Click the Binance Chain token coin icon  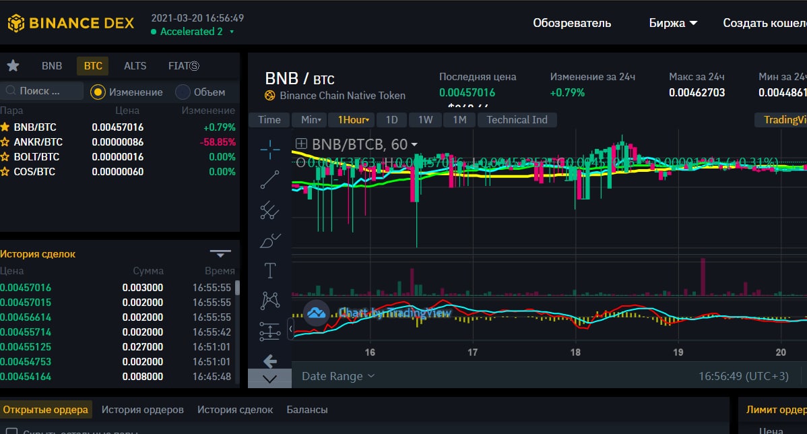[x=269, y=95]
